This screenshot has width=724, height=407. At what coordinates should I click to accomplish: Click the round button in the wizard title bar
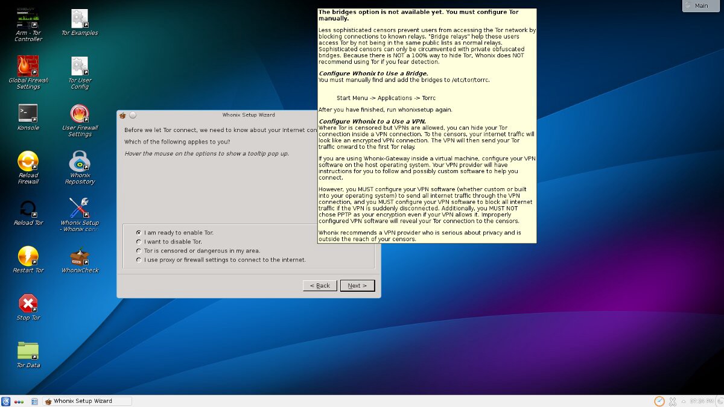[133, 115]
